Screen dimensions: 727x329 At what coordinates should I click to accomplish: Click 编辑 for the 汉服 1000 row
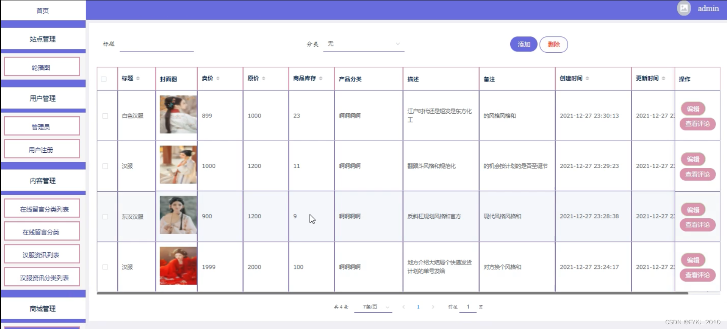[x=693, y=159]
